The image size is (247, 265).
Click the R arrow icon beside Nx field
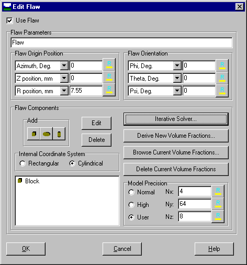[x=218, y=191]
